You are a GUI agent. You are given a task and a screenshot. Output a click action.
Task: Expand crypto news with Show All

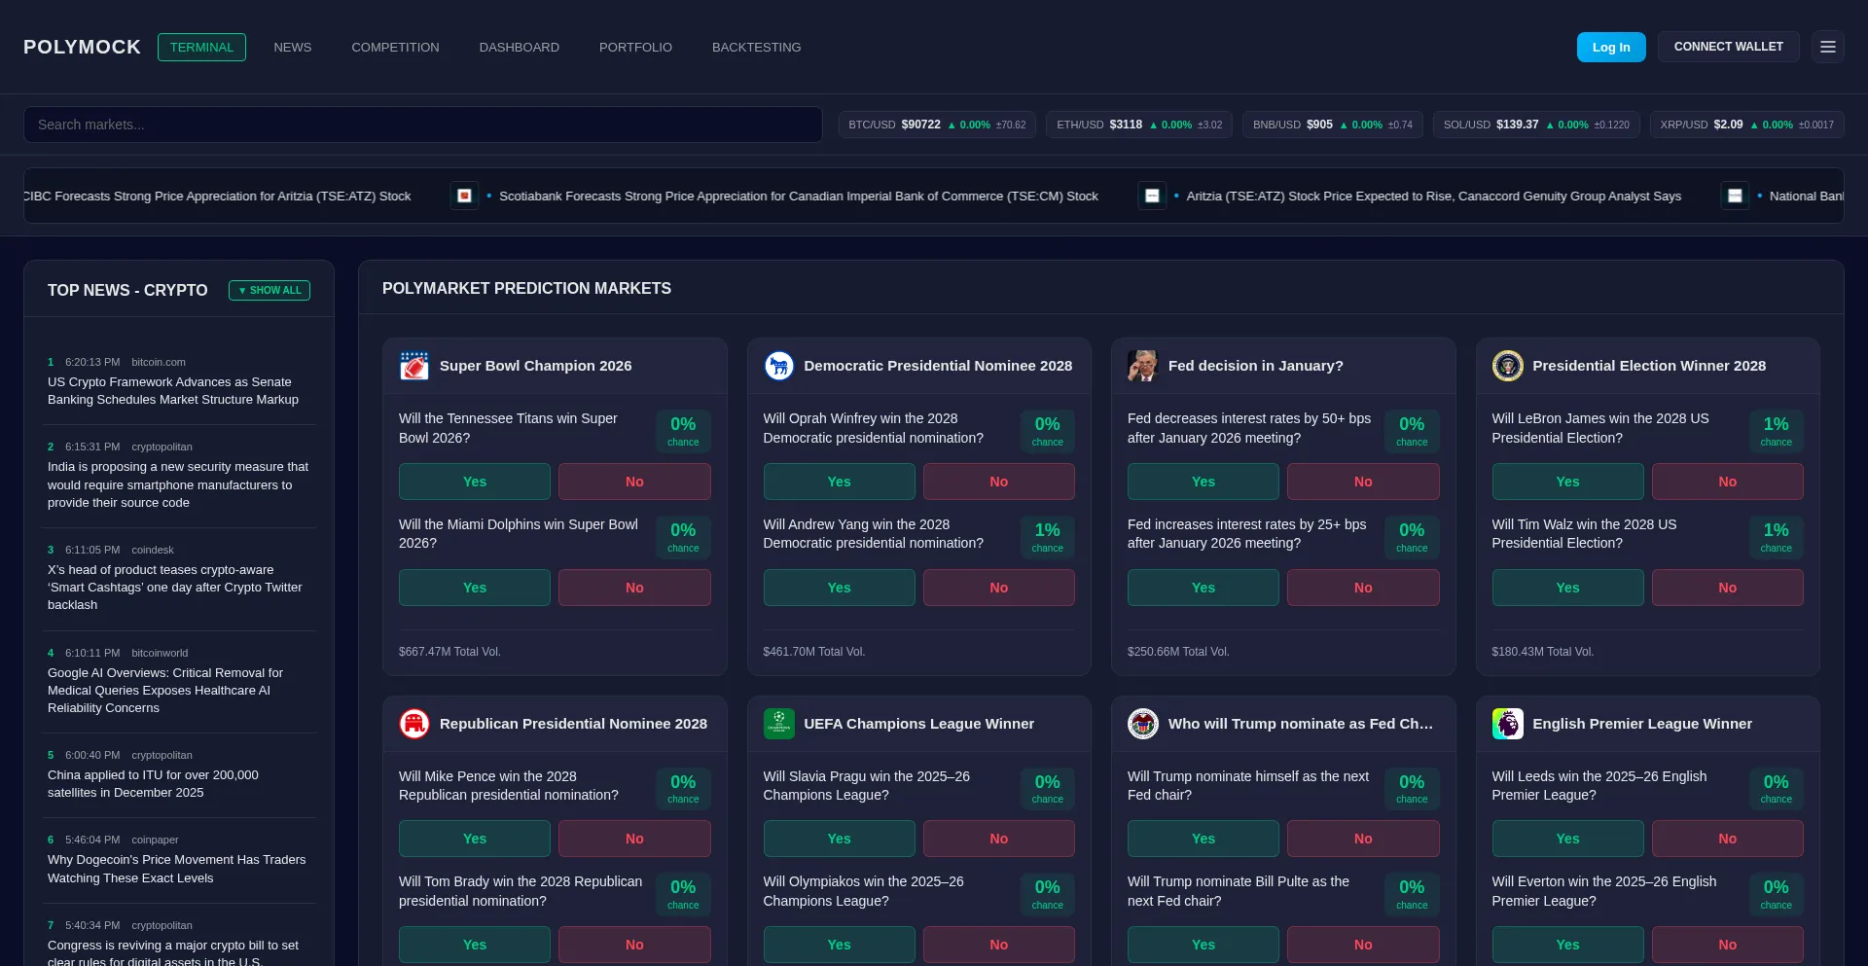coord(269,290)
